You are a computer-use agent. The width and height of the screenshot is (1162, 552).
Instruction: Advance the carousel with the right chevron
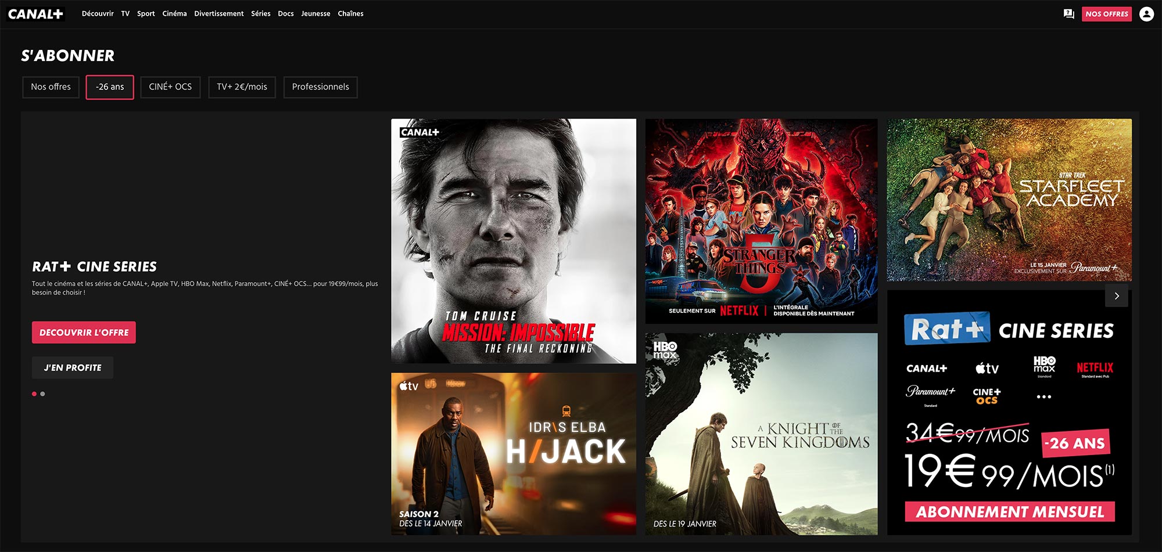[1116, 295]
